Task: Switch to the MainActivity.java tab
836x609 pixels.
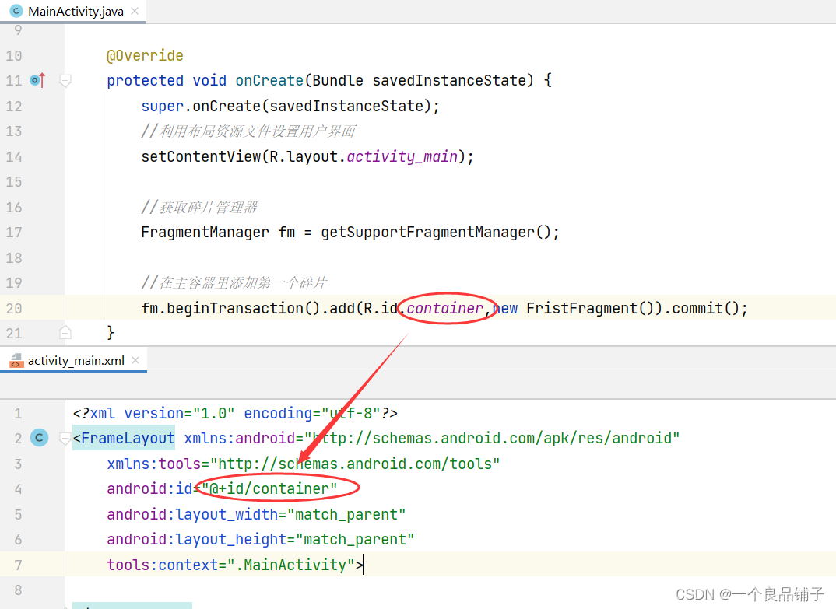Action: [76, 11]
